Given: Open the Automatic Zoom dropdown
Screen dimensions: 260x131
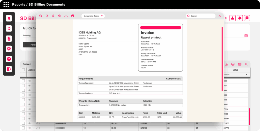Looking at the screenshot, I should point(93,16).
